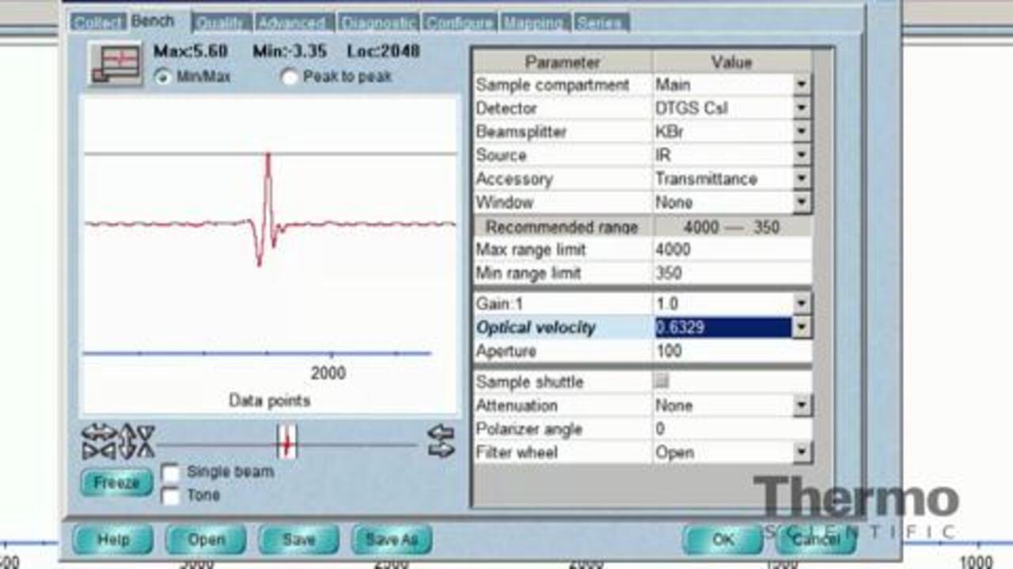Click the interferogram position slider handle
1013x569 pixels.
[x=286, y=442]
